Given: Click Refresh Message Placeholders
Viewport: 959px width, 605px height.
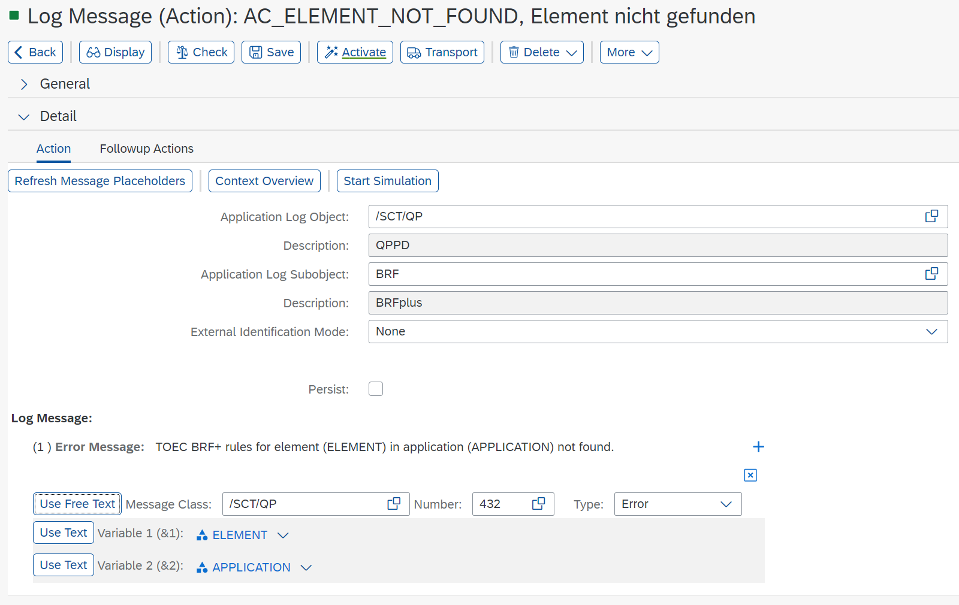Looking at the screenshot, I should [x=100, y=181].
